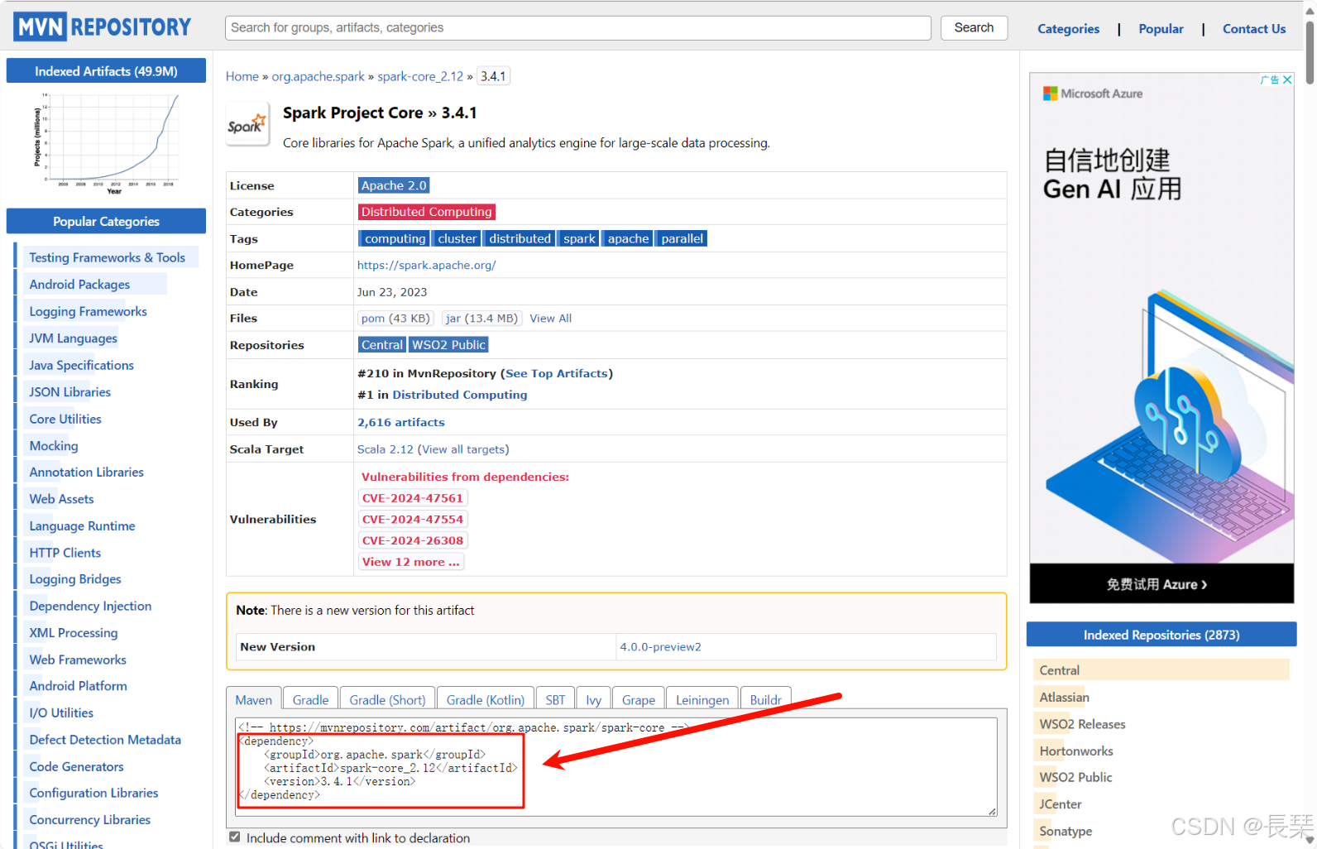
Task: Open CVE-2024-47561 vulnerability
Action: tap(413, 498)
